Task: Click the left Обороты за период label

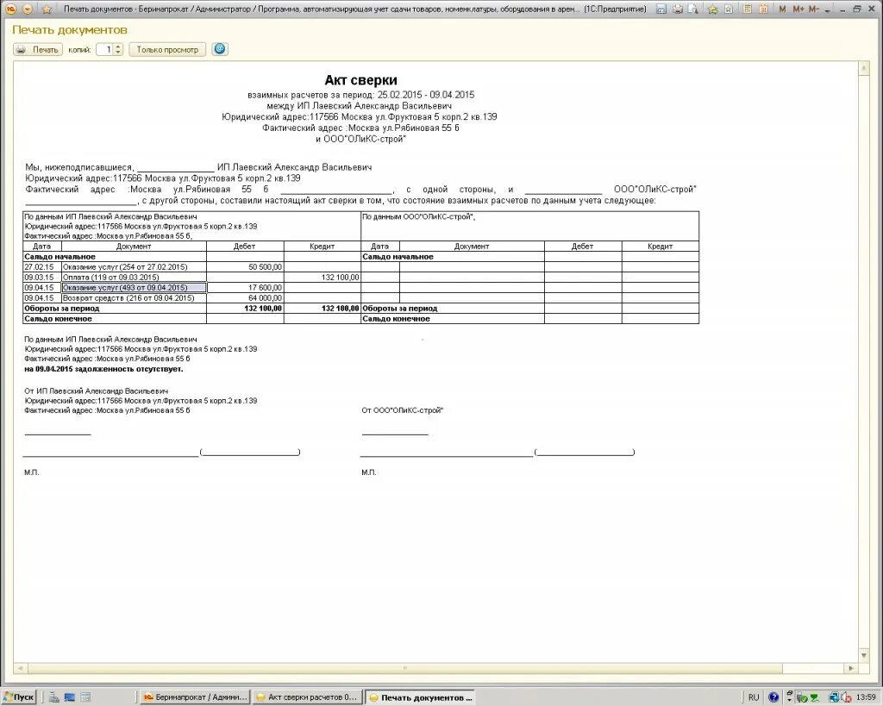Action: [62, 309]
